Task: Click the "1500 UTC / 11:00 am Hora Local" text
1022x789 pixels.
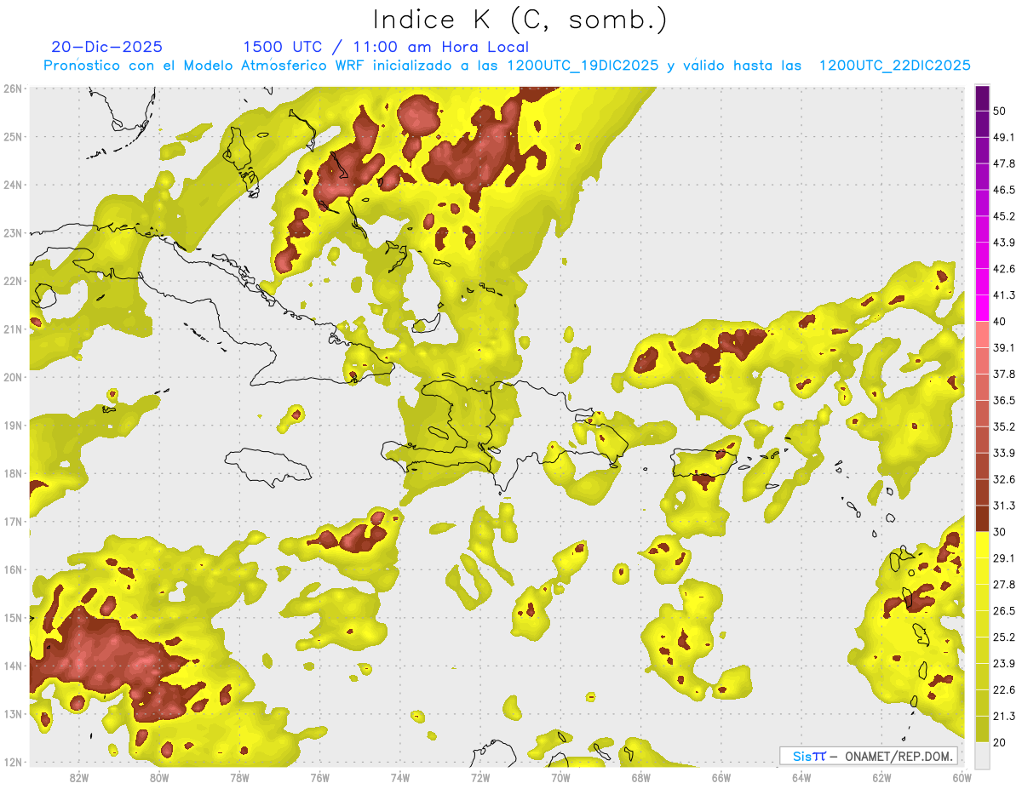Action: point(386,47)
